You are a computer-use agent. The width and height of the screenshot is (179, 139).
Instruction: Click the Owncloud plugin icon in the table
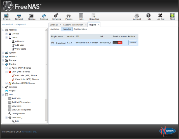(53, 43)
